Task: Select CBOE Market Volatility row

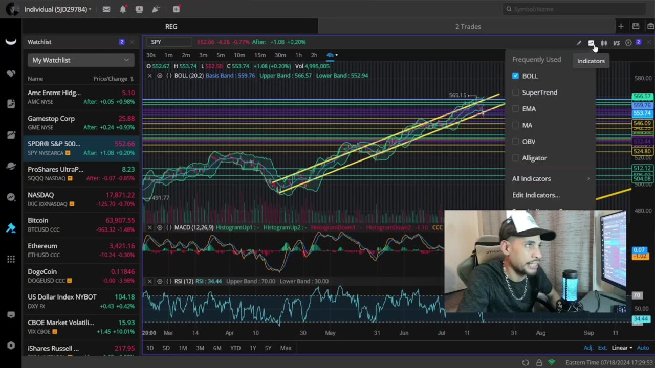Action: point(81,327)
